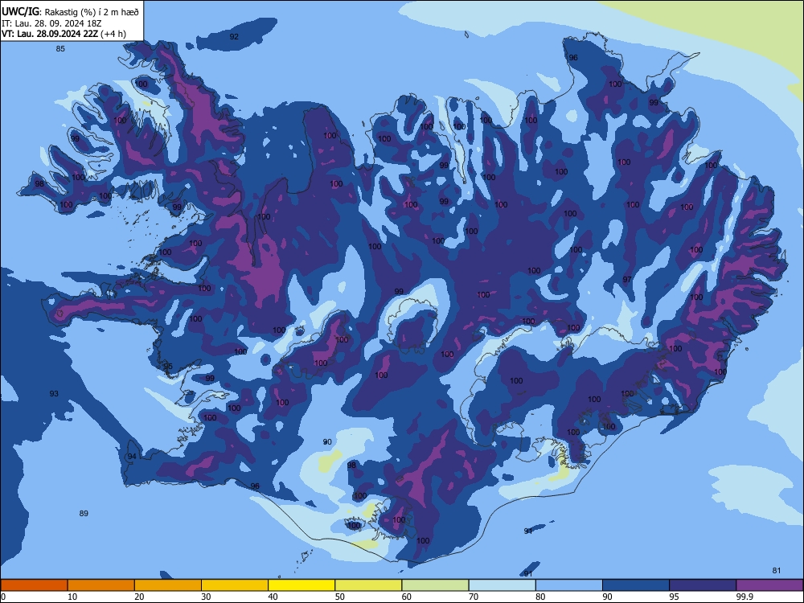Select the '89' humidity value on the map
The height and width of the screenshot is (603, 804).
click(x=84, y=513)
